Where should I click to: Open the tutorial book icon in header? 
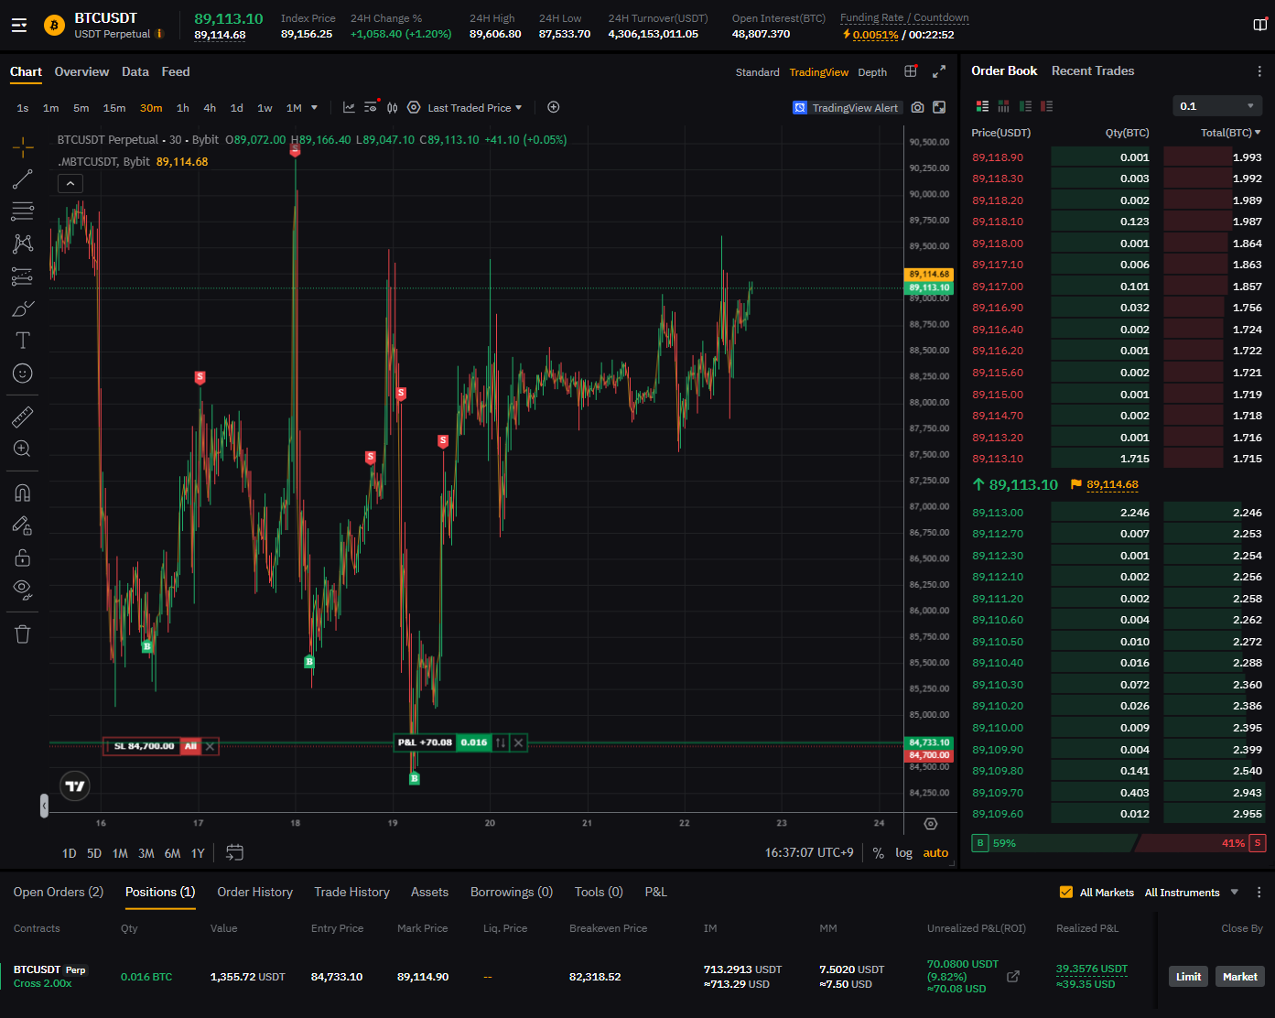click(x=1259, y=25)
